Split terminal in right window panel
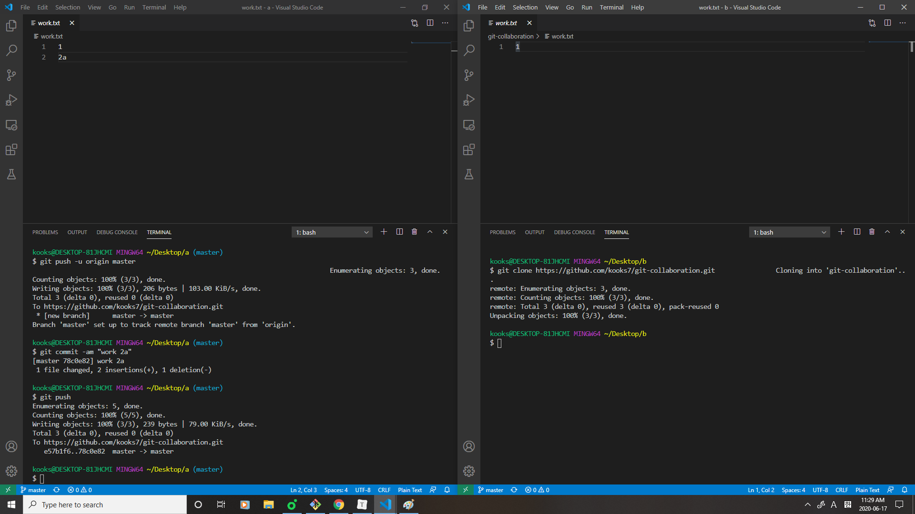 click(857, 232)
